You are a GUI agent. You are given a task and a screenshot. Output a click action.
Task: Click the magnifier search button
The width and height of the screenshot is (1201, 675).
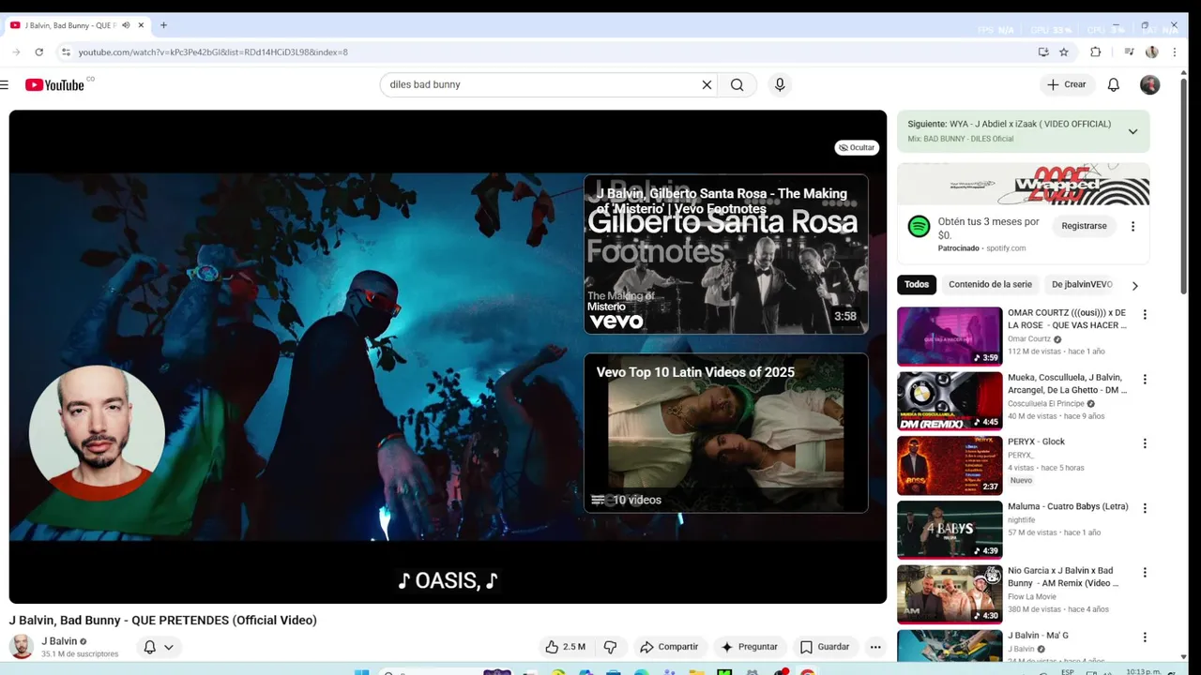[x=737, y=84]
